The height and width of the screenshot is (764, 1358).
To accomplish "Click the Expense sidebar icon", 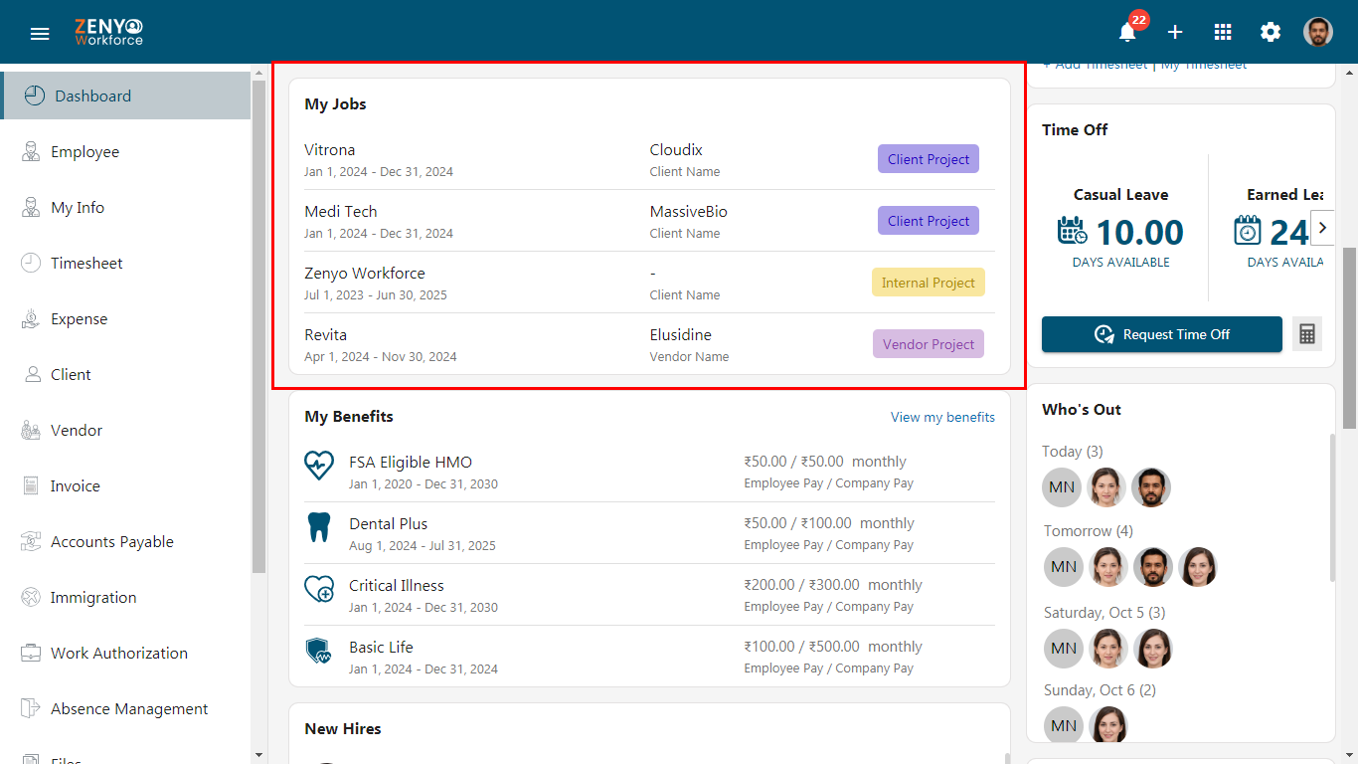I will click(31, 318).
